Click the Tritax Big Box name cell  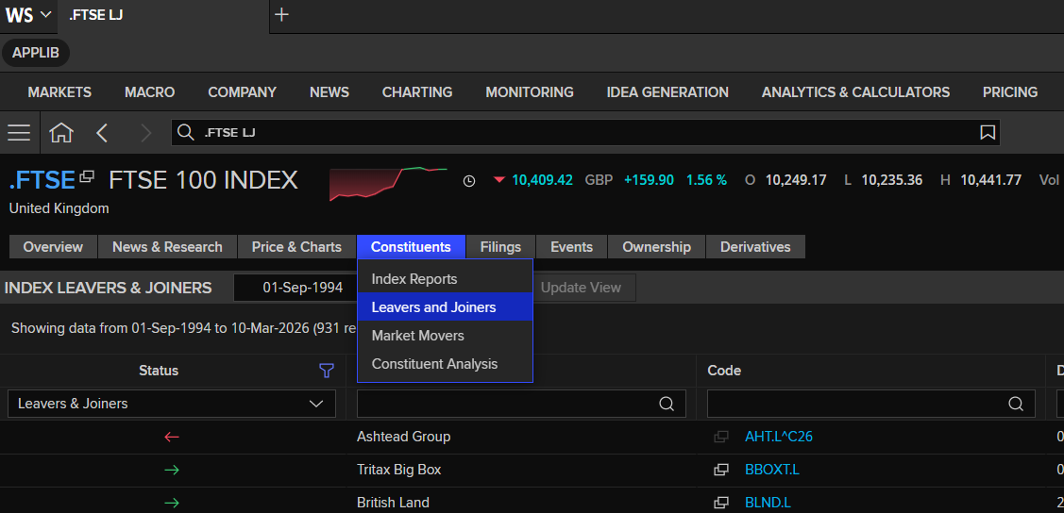399,470
